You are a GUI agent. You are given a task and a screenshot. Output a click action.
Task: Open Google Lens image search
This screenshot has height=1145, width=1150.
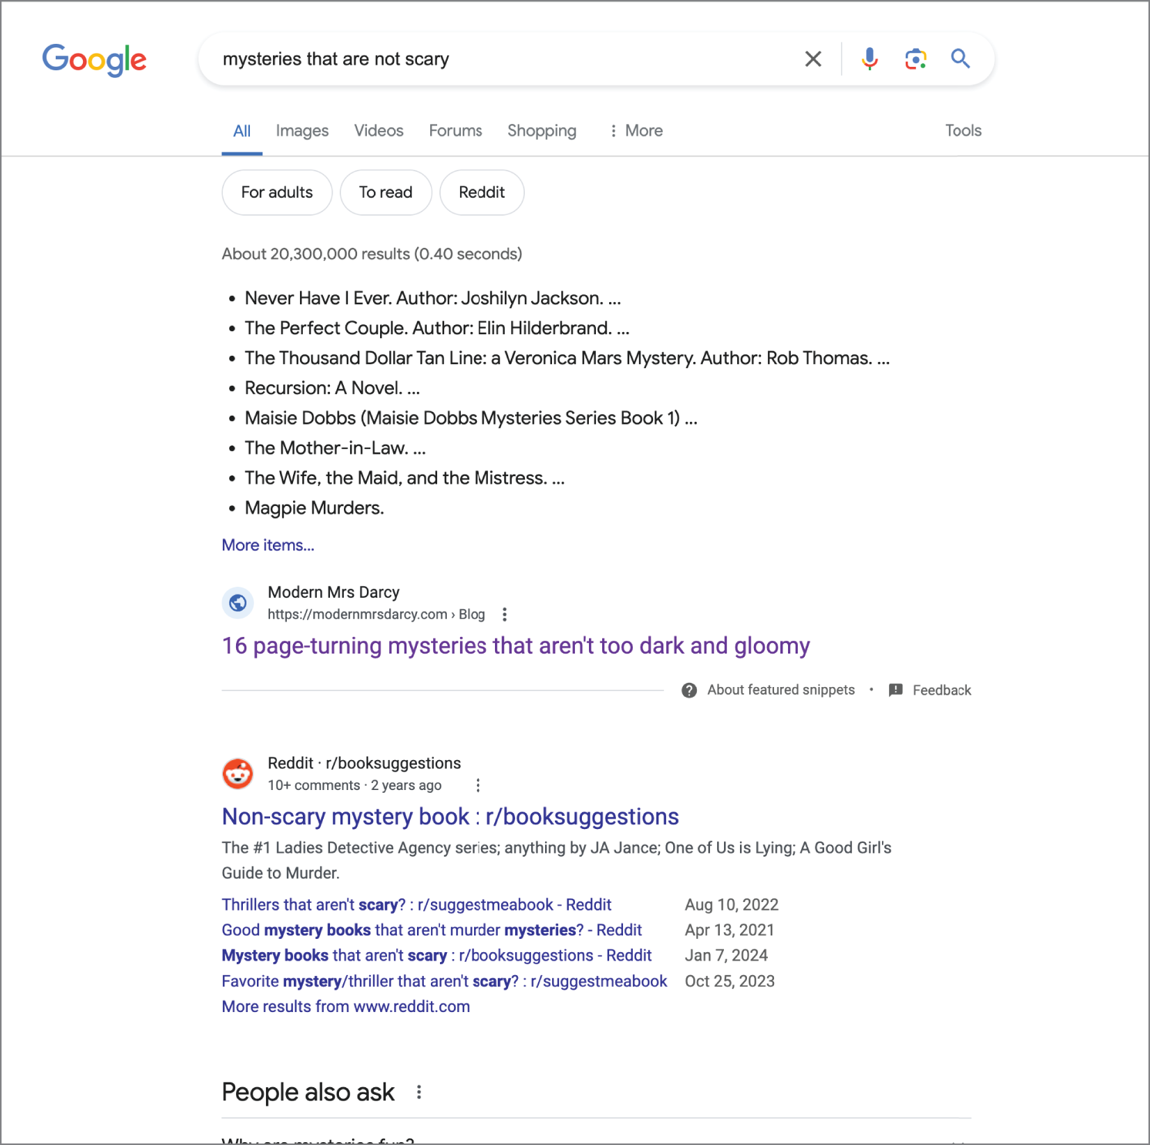tap(915, 58)
